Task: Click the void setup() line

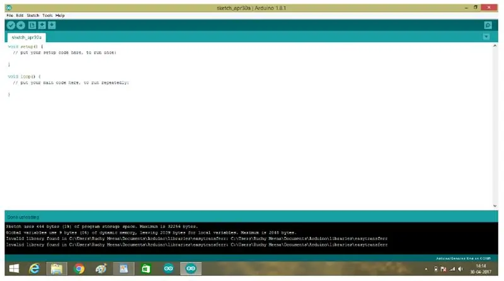Action: 25,47
